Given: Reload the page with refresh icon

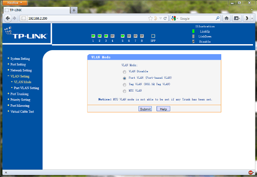Looking at the screenshot, I should pos(165,18).
